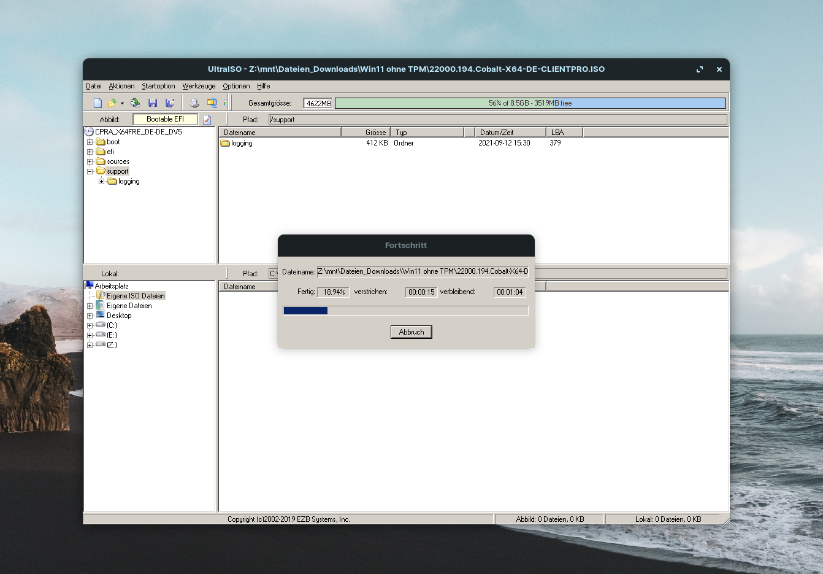Expand the boot folder node
The height and width of the screenshot is (574, 823).
point(90,142)
